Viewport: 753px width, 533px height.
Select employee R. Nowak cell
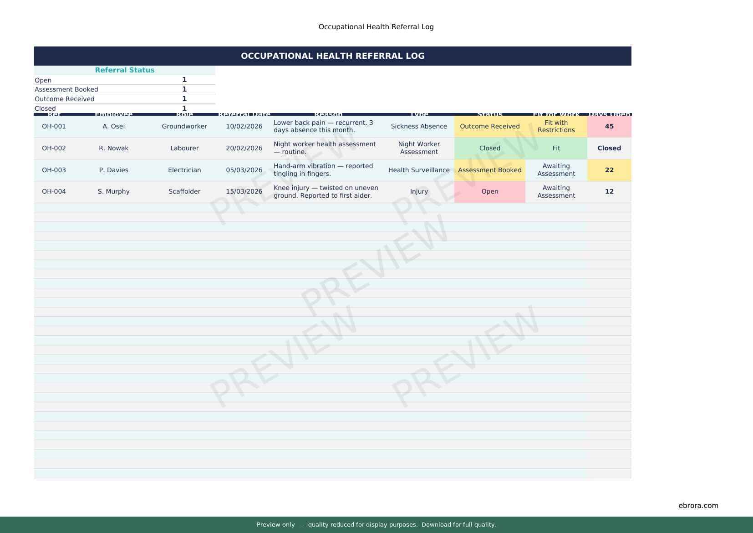pyautogui.click(x=113, y=148)
